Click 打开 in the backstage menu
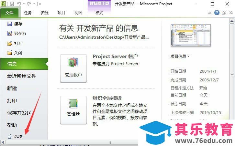The image size is (235, 146). [15, 43]
